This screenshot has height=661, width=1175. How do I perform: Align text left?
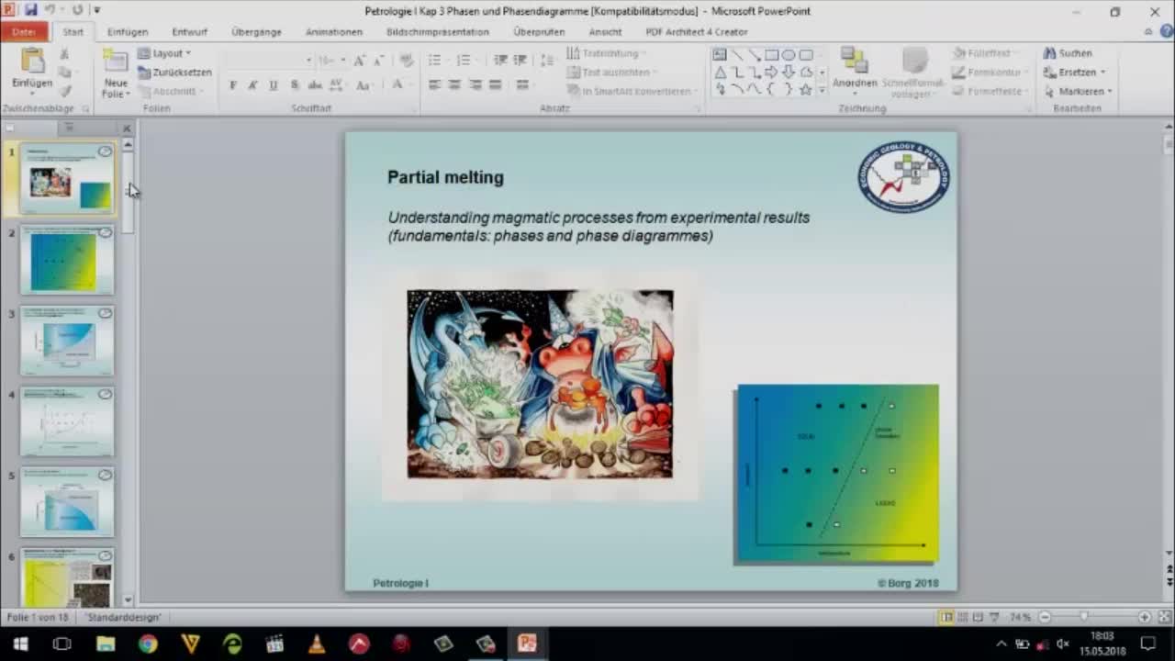point(434,85)
